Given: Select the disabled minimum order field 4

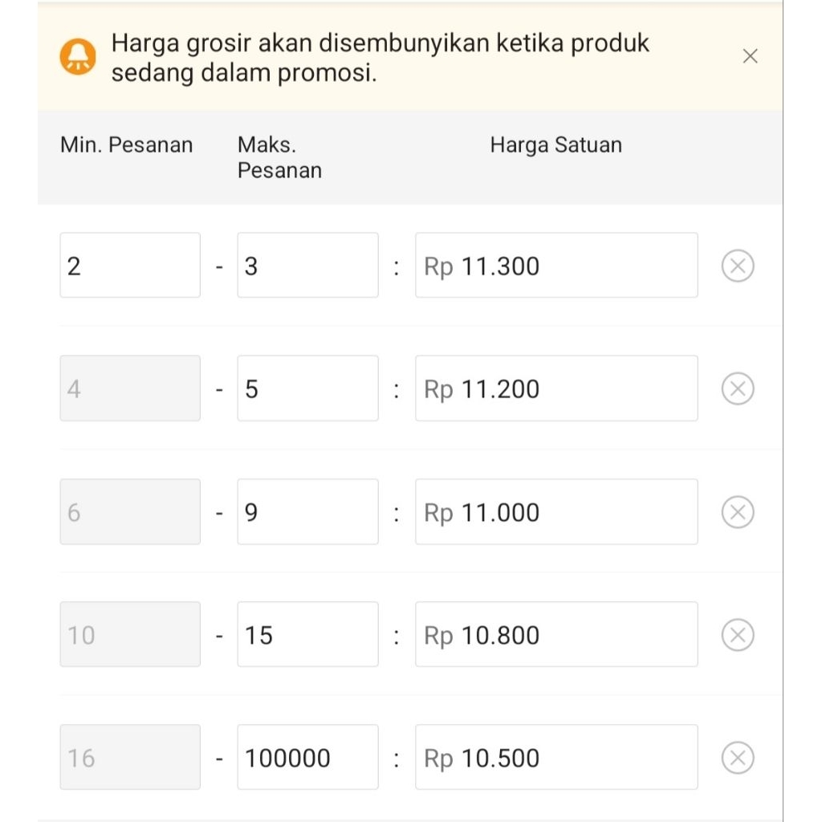Looking at the screenshot, I should [130, 389].
